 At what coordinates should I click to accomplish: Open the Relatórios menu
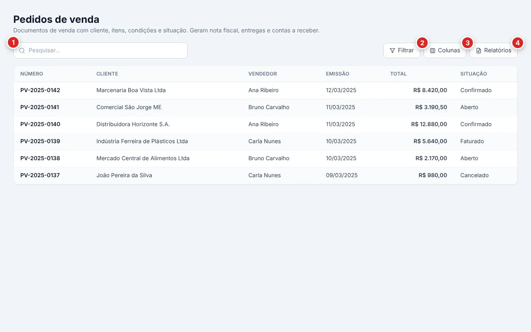coord(494,50)
